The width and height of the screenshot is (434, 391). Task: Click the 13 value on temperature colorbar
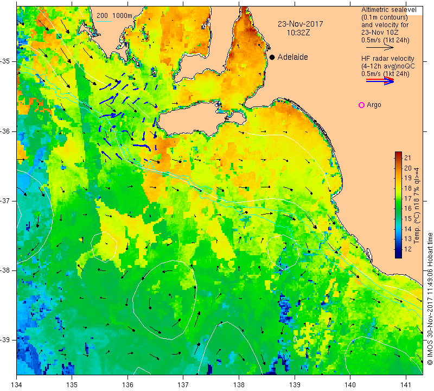tap(408, 239)
